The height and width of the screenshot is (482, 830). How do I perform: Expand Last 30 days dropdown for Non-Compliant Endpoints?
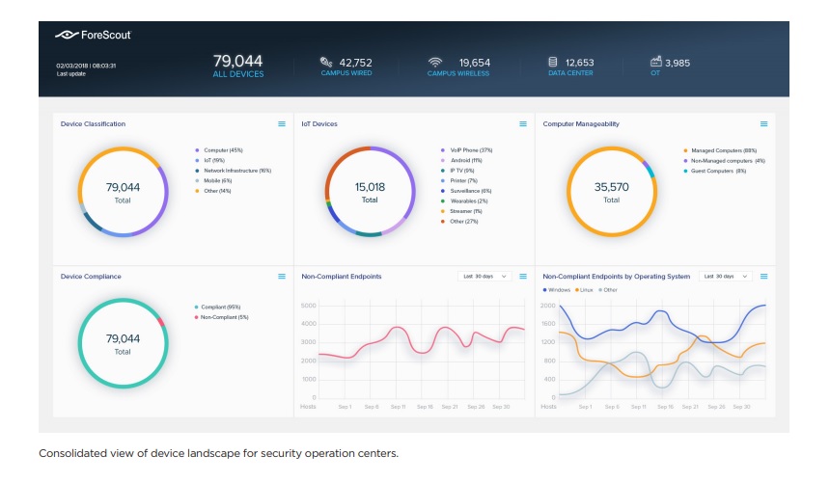click(484, 277)
